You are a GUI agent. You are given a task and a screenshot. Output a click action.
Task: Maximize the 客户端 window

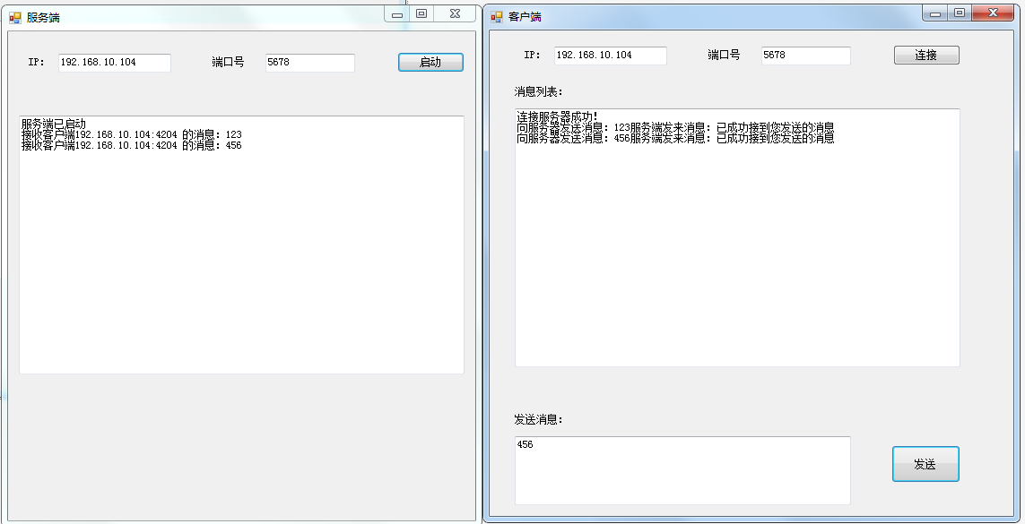pos(960,13)
